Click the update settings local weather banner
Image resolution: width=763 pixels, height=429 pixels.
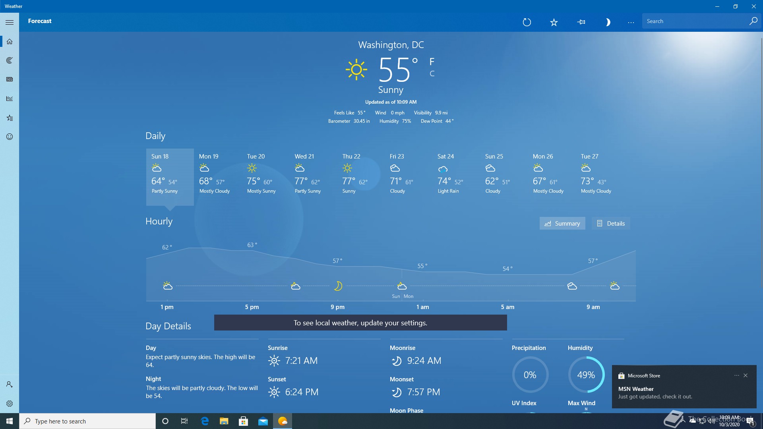pyautogui.click(x=360, y=323)
